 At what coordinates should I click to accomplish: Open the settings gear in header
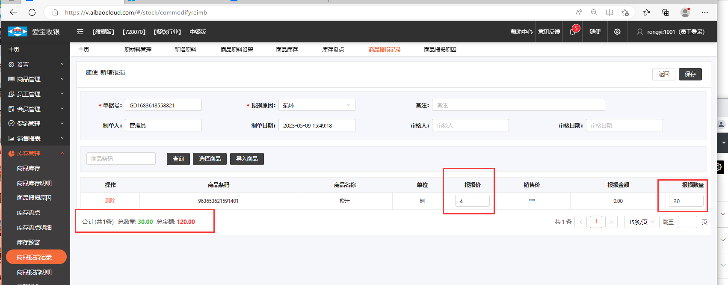tap(617, 32)
